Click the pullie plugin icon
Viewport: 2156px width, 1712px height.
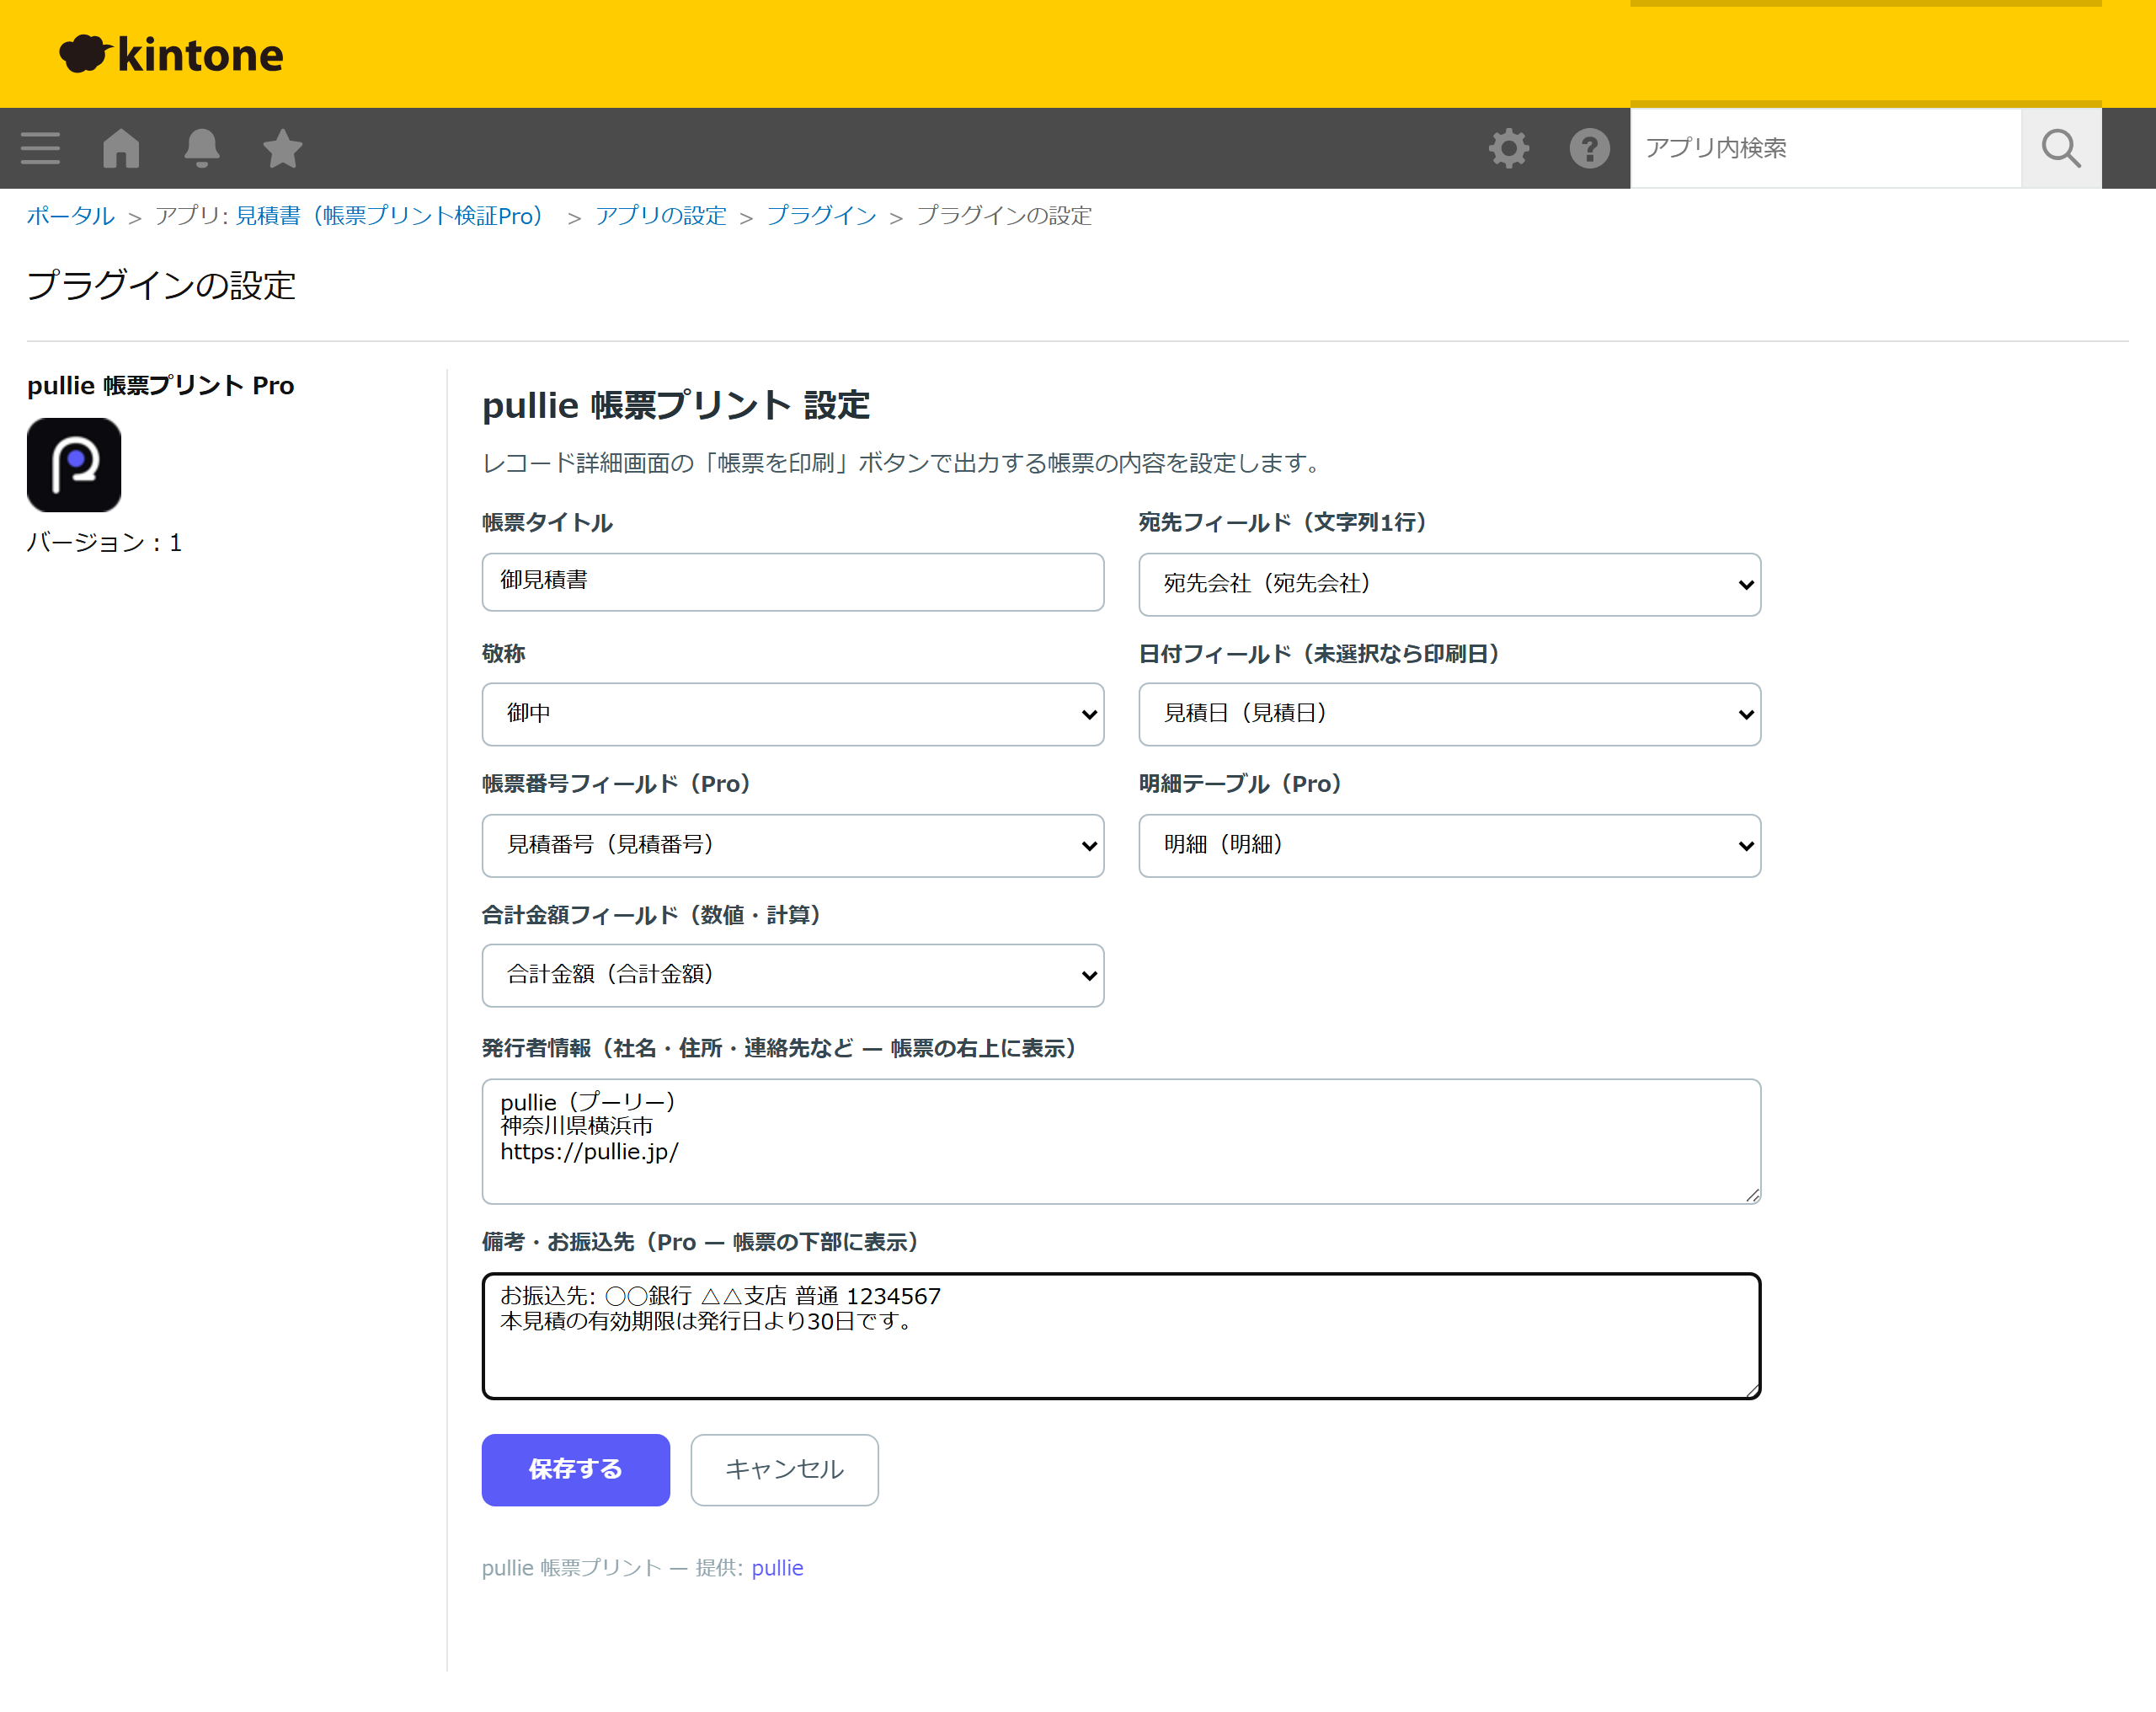pos(74,465)
